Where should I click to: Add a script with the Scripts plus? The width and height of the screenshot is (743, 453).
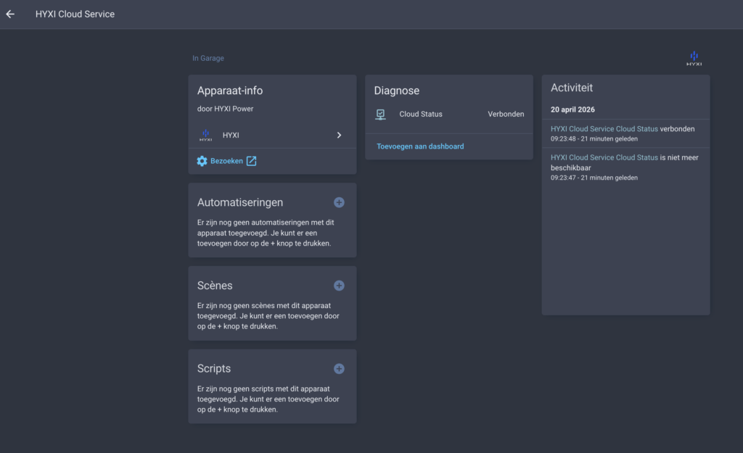[x=339, y=369]
